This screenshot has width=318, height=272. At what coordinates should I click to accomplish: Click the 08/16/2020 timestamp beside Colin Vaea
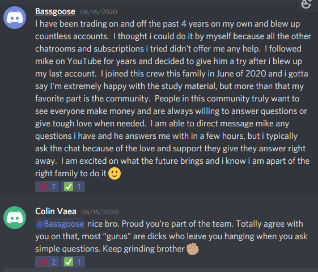(x=100, y=212)
